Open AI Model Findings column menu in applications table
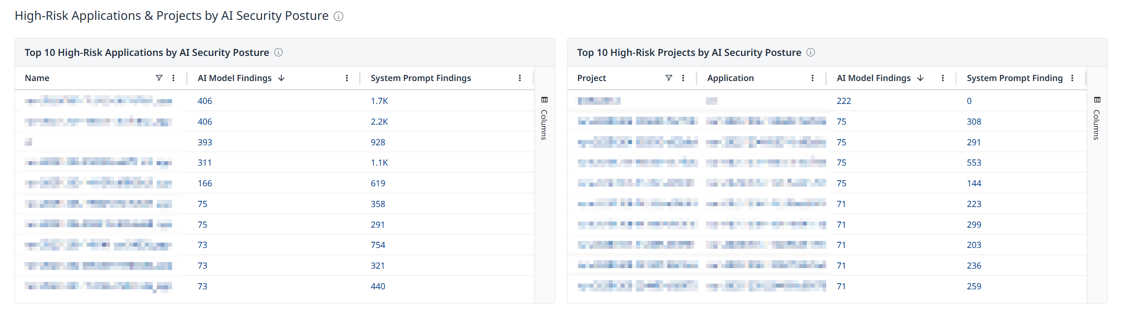 pyautogui.click(x=346, y=78)
